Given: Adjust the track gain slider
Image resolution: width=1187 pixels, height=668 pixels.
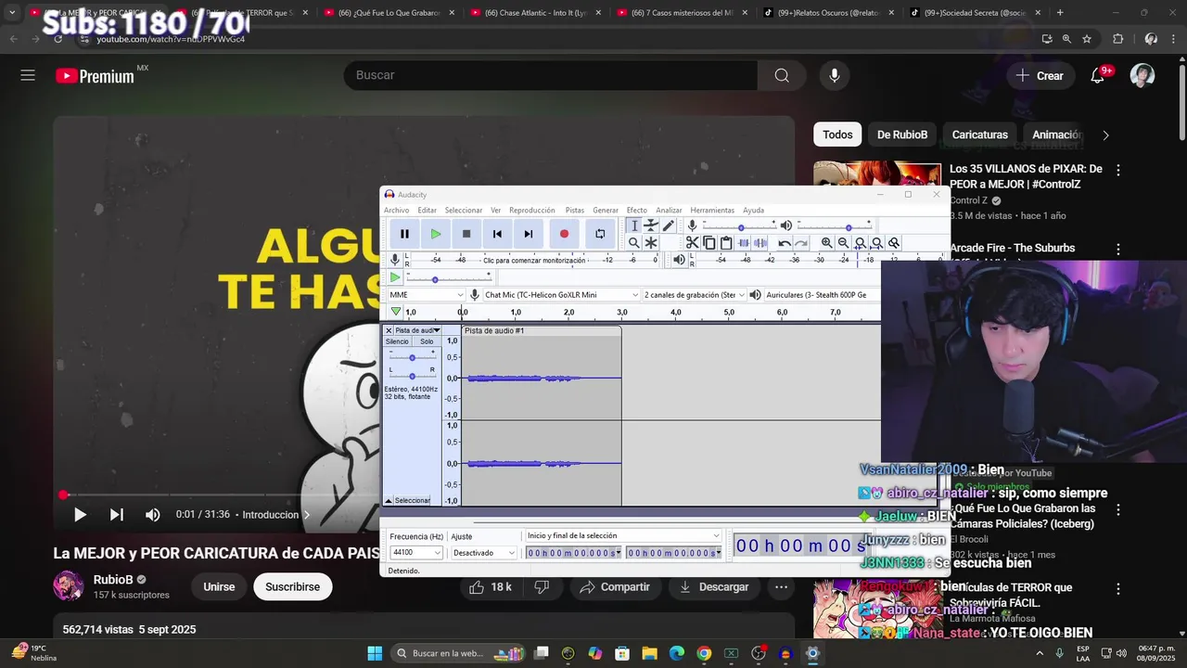Looking at the screenshot, I should (x=412, y=357).
